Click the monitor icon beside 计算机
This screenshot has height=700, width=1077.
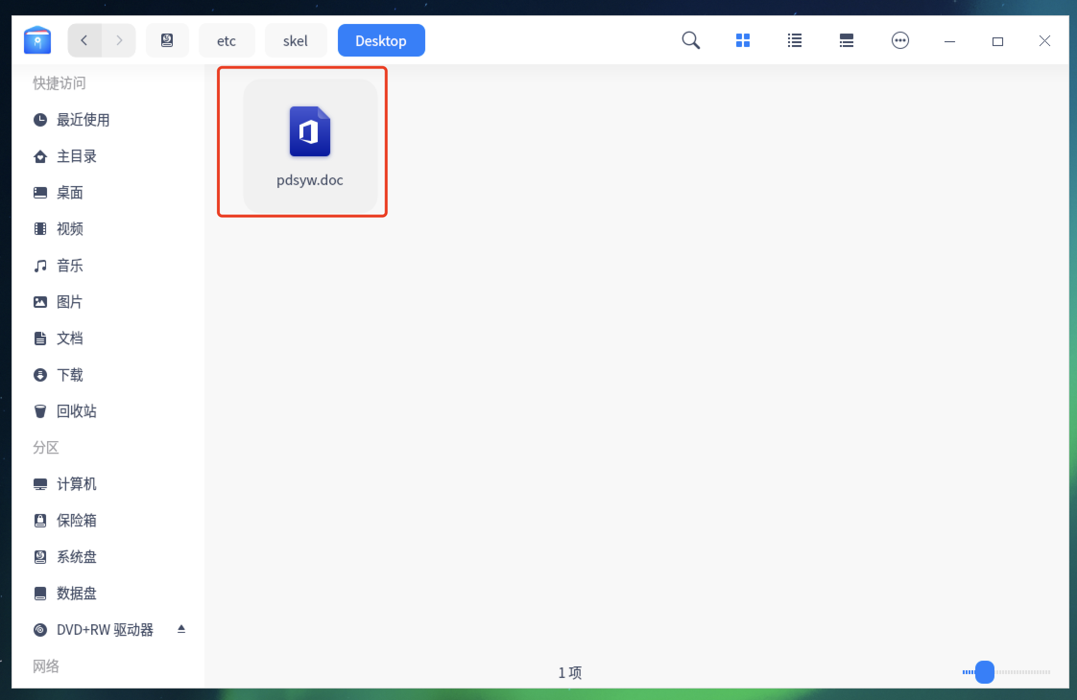40,484
